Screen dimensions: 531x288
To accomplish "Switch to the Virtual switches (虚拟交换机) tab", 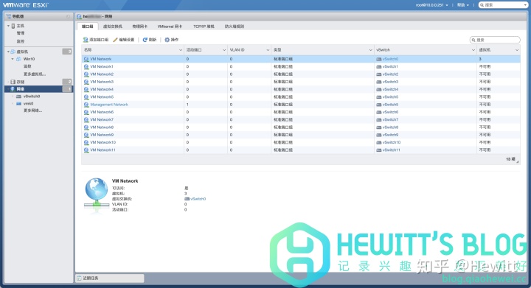I will click(113, 27).
